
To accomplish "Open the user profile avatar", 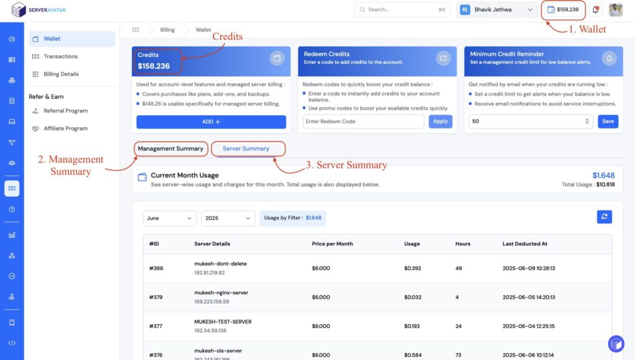I will (616, 10).
